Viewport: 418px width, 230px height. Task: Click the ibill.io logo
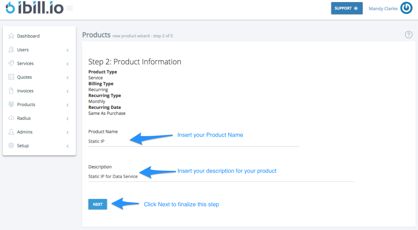pyautogui.click(x=33, y=8)
